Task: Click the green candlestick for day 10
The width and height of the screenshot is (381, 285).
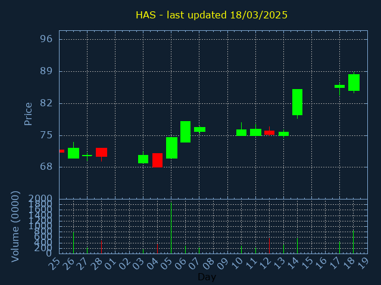Action: click(x=241, y=132)
